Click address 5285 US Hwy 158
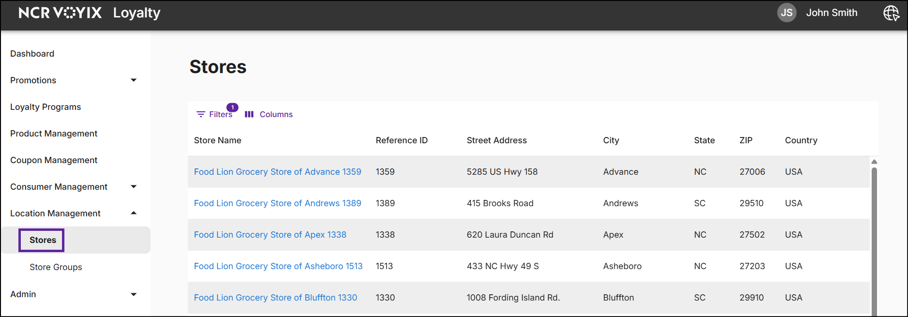The width and height of the screenshot is (908, 317). click(502, 172)
